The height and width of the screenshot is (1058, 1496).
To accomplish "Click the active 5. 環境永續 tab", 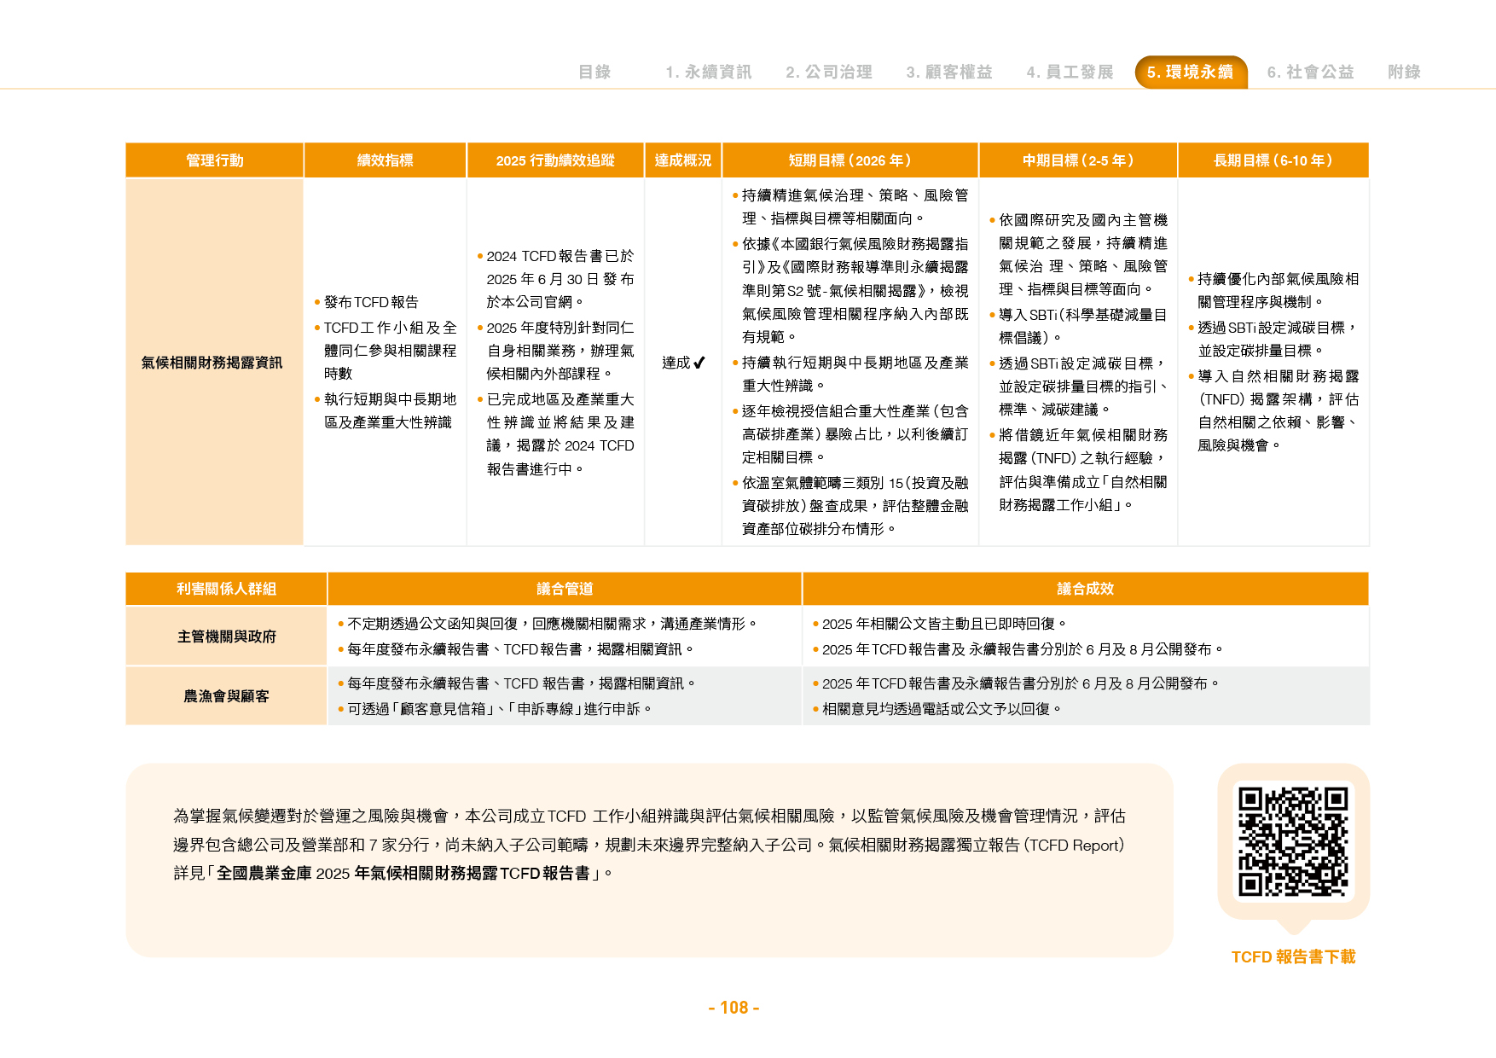I will [1191, 73].
